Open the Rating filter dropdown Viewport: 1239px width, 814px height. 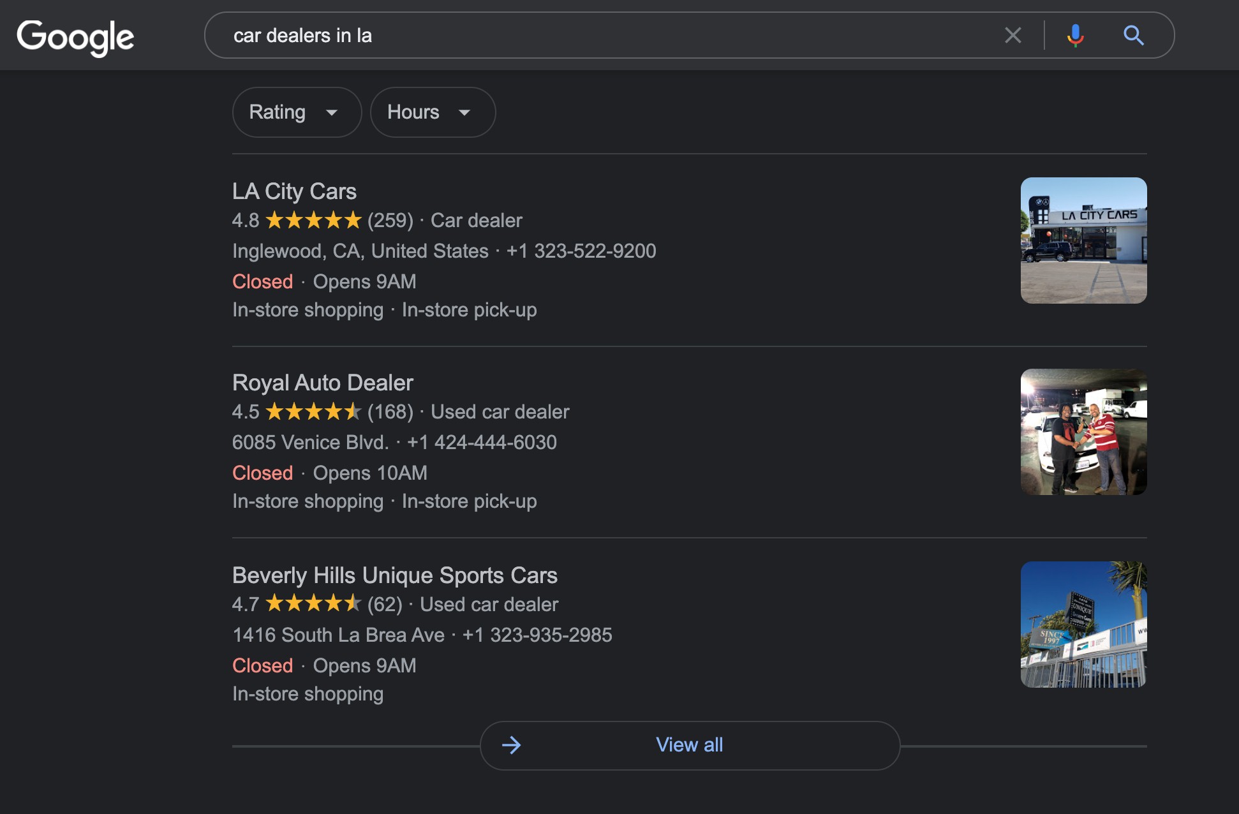pos(297,112)
